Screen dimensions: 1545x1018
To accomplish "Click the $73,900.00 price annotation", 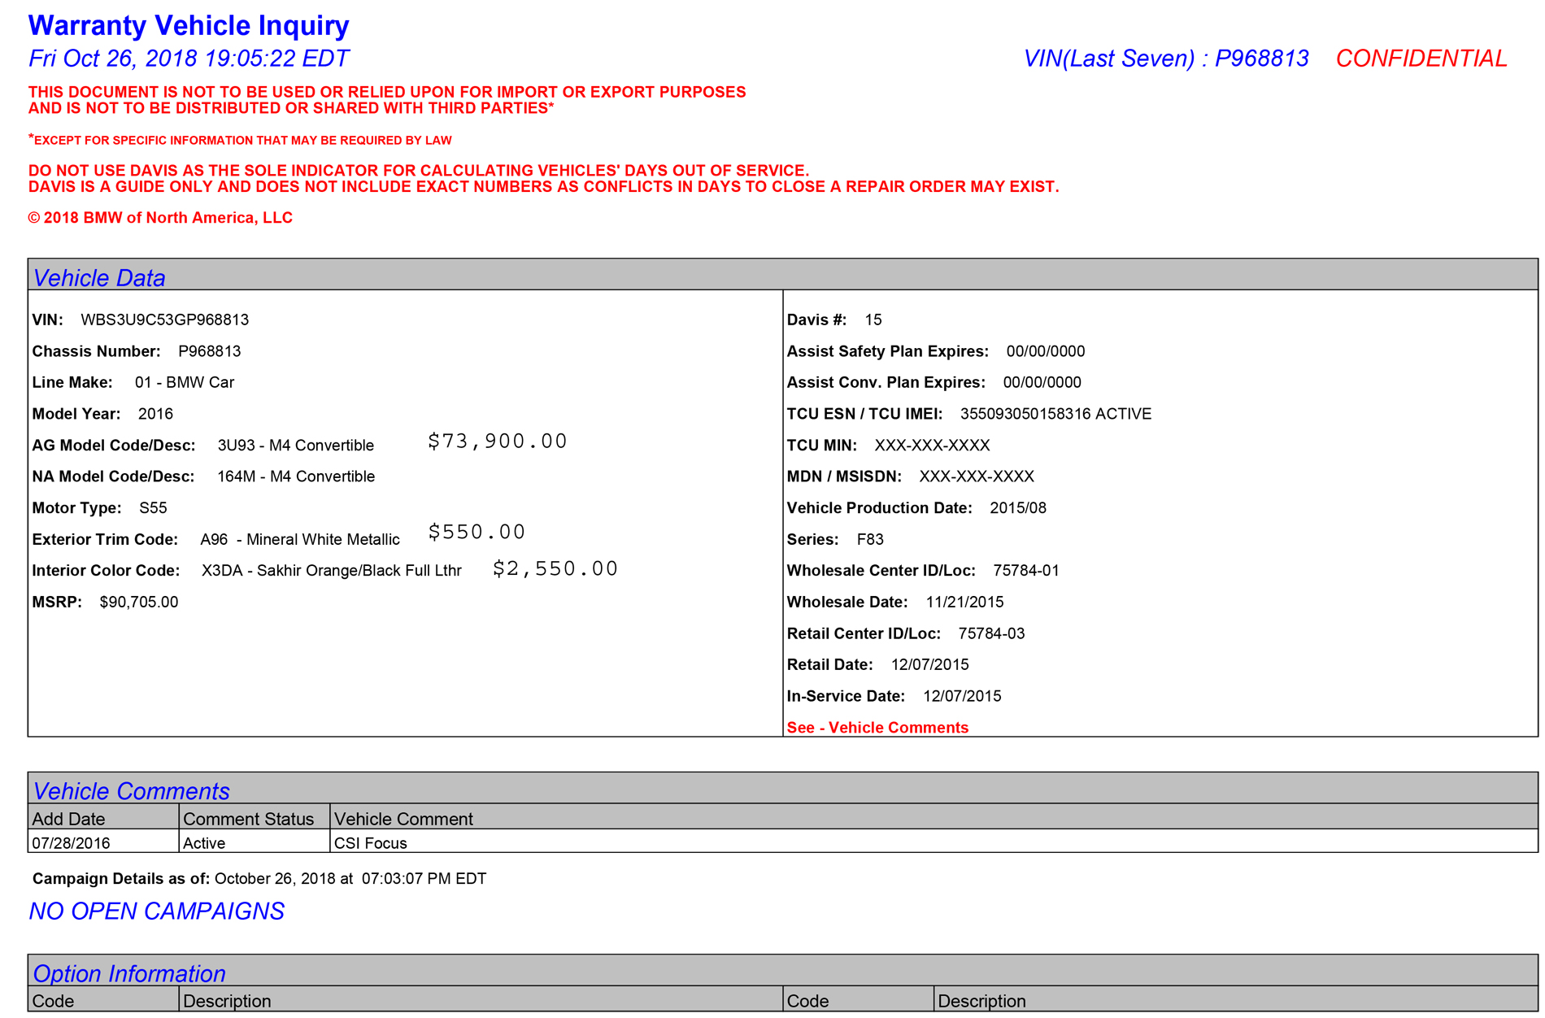I will [498, 442].
